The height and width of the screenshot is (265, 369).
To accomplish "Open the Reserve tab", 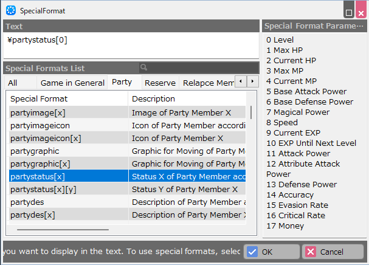I will click(160, 83).
